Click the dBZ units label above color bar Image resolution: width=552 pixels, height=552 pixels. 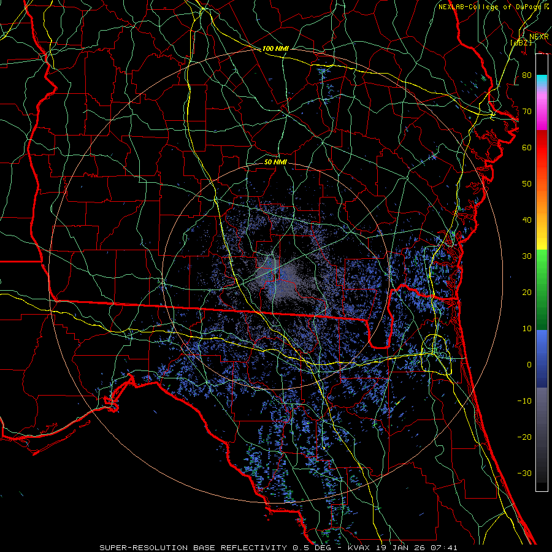tap(521, 42)
